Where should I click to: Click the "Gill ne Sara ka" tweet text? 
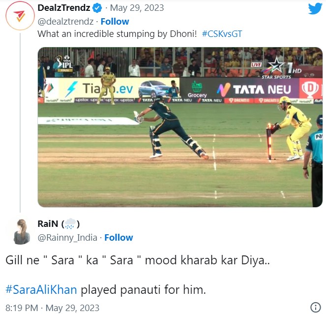tap(138, 259)
